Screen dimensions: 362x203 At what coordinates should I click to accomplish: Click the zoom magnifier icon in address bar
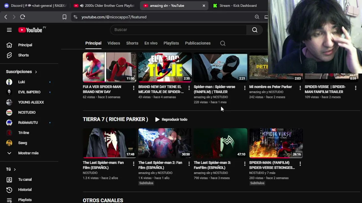click(257, 17)
